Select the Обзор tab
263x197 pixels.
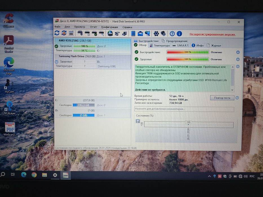click(x=140, y=45)
